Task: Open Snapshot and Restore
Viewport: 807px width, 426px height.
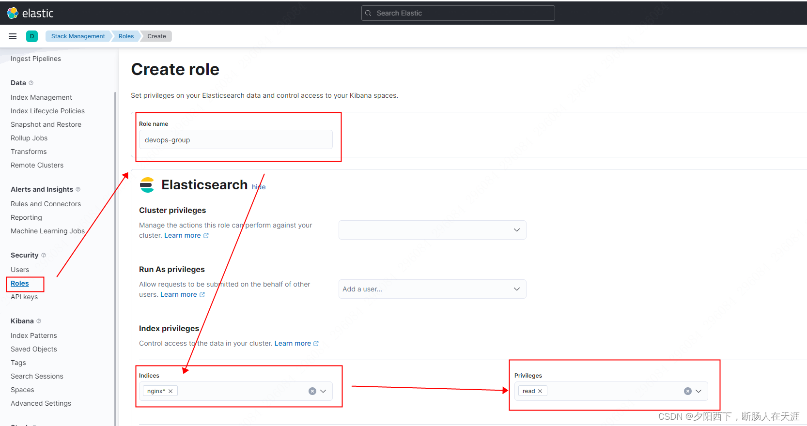Action: coord(46,124)
